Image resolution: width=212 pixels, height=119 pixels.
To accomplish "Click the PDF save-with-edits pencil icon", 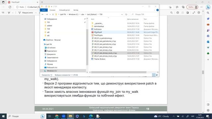I will (x=188, y=13).
